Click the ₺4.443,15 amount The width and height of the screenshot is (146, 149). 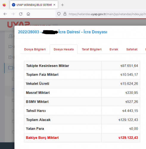(130, 111)
